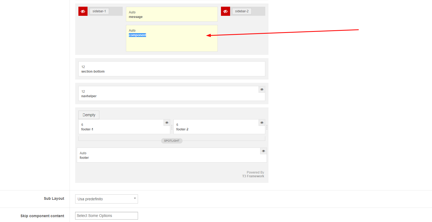This screenshot has width=432, height=222.
Task: Open the T3 Framework link
Action: click(253, 176)
